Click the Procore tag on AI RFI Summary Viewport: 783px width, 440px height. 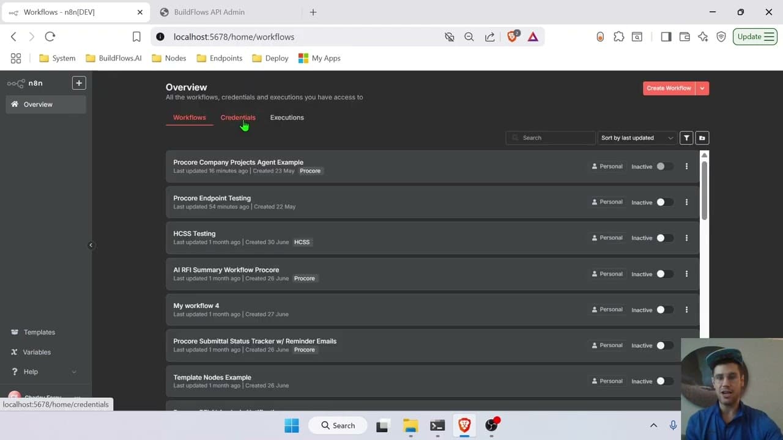point(305,279)
